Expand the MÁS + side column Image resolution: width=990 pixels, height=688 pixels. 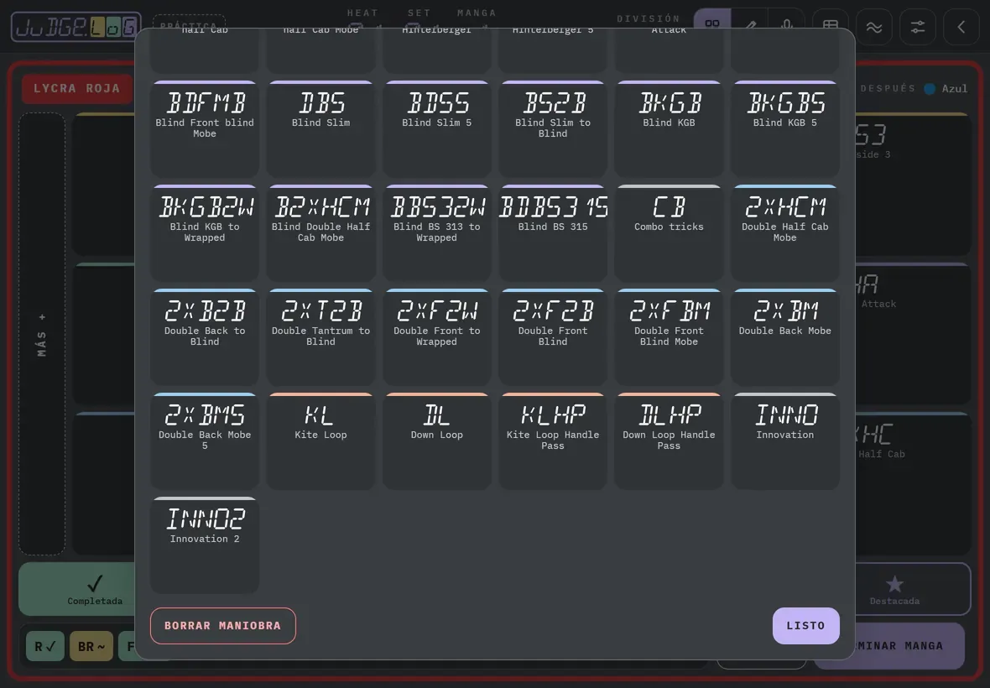pos(42,334)
